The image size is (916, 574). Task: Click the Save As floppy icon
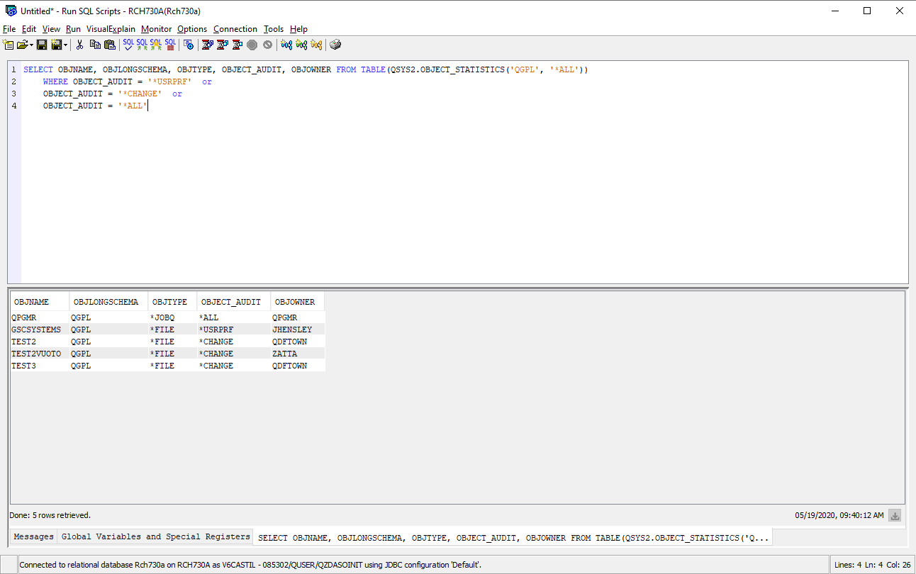[x=57, y=45]
